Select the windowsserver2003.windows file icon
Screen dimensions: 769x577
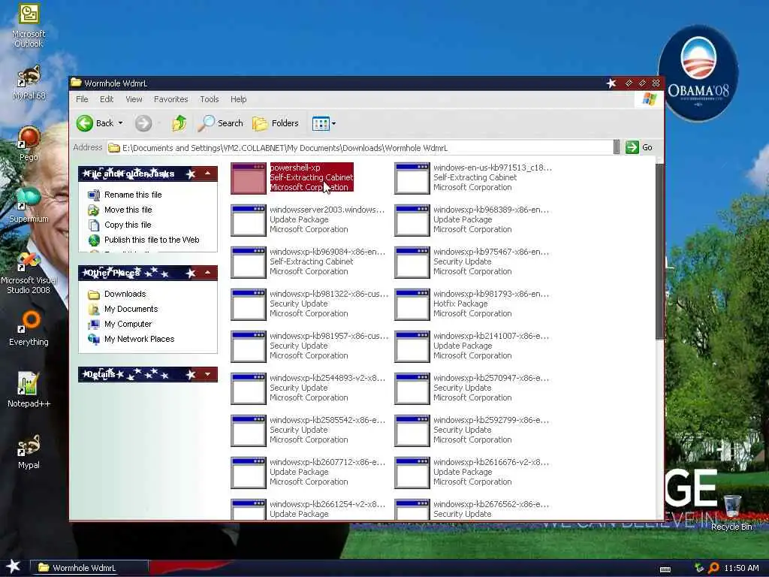point(249,220)
